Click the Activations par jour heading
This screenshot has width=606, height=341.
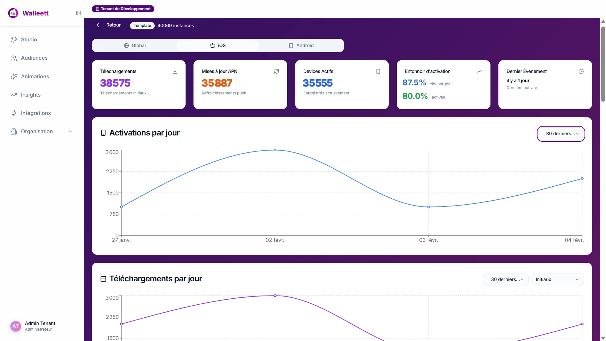pos(145,133)
